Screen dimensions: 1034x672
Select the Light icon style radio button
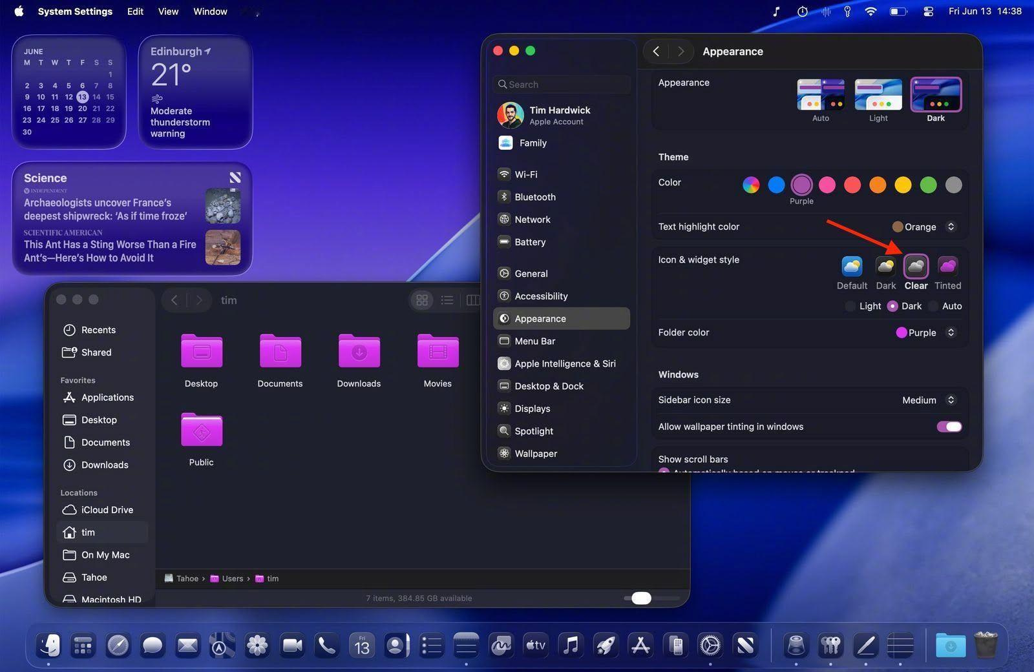coord(850,307)
